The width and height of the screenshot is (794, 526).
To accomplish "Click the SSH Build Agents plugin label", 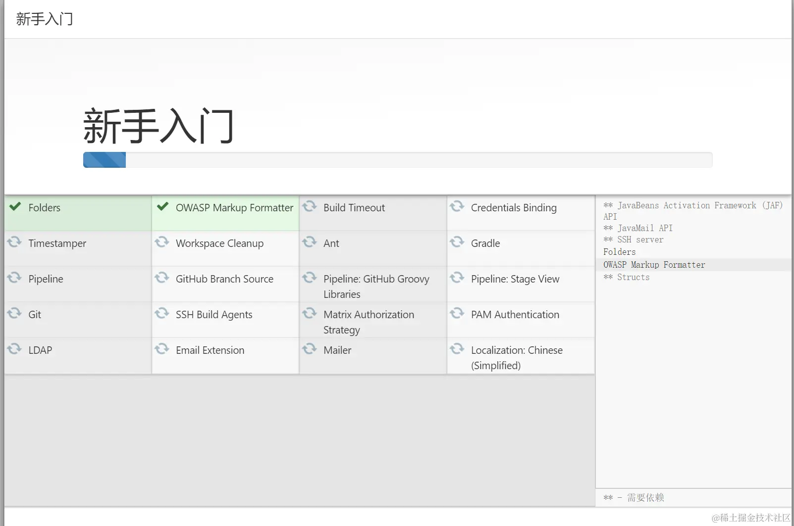I will click(x=214, y=315).
